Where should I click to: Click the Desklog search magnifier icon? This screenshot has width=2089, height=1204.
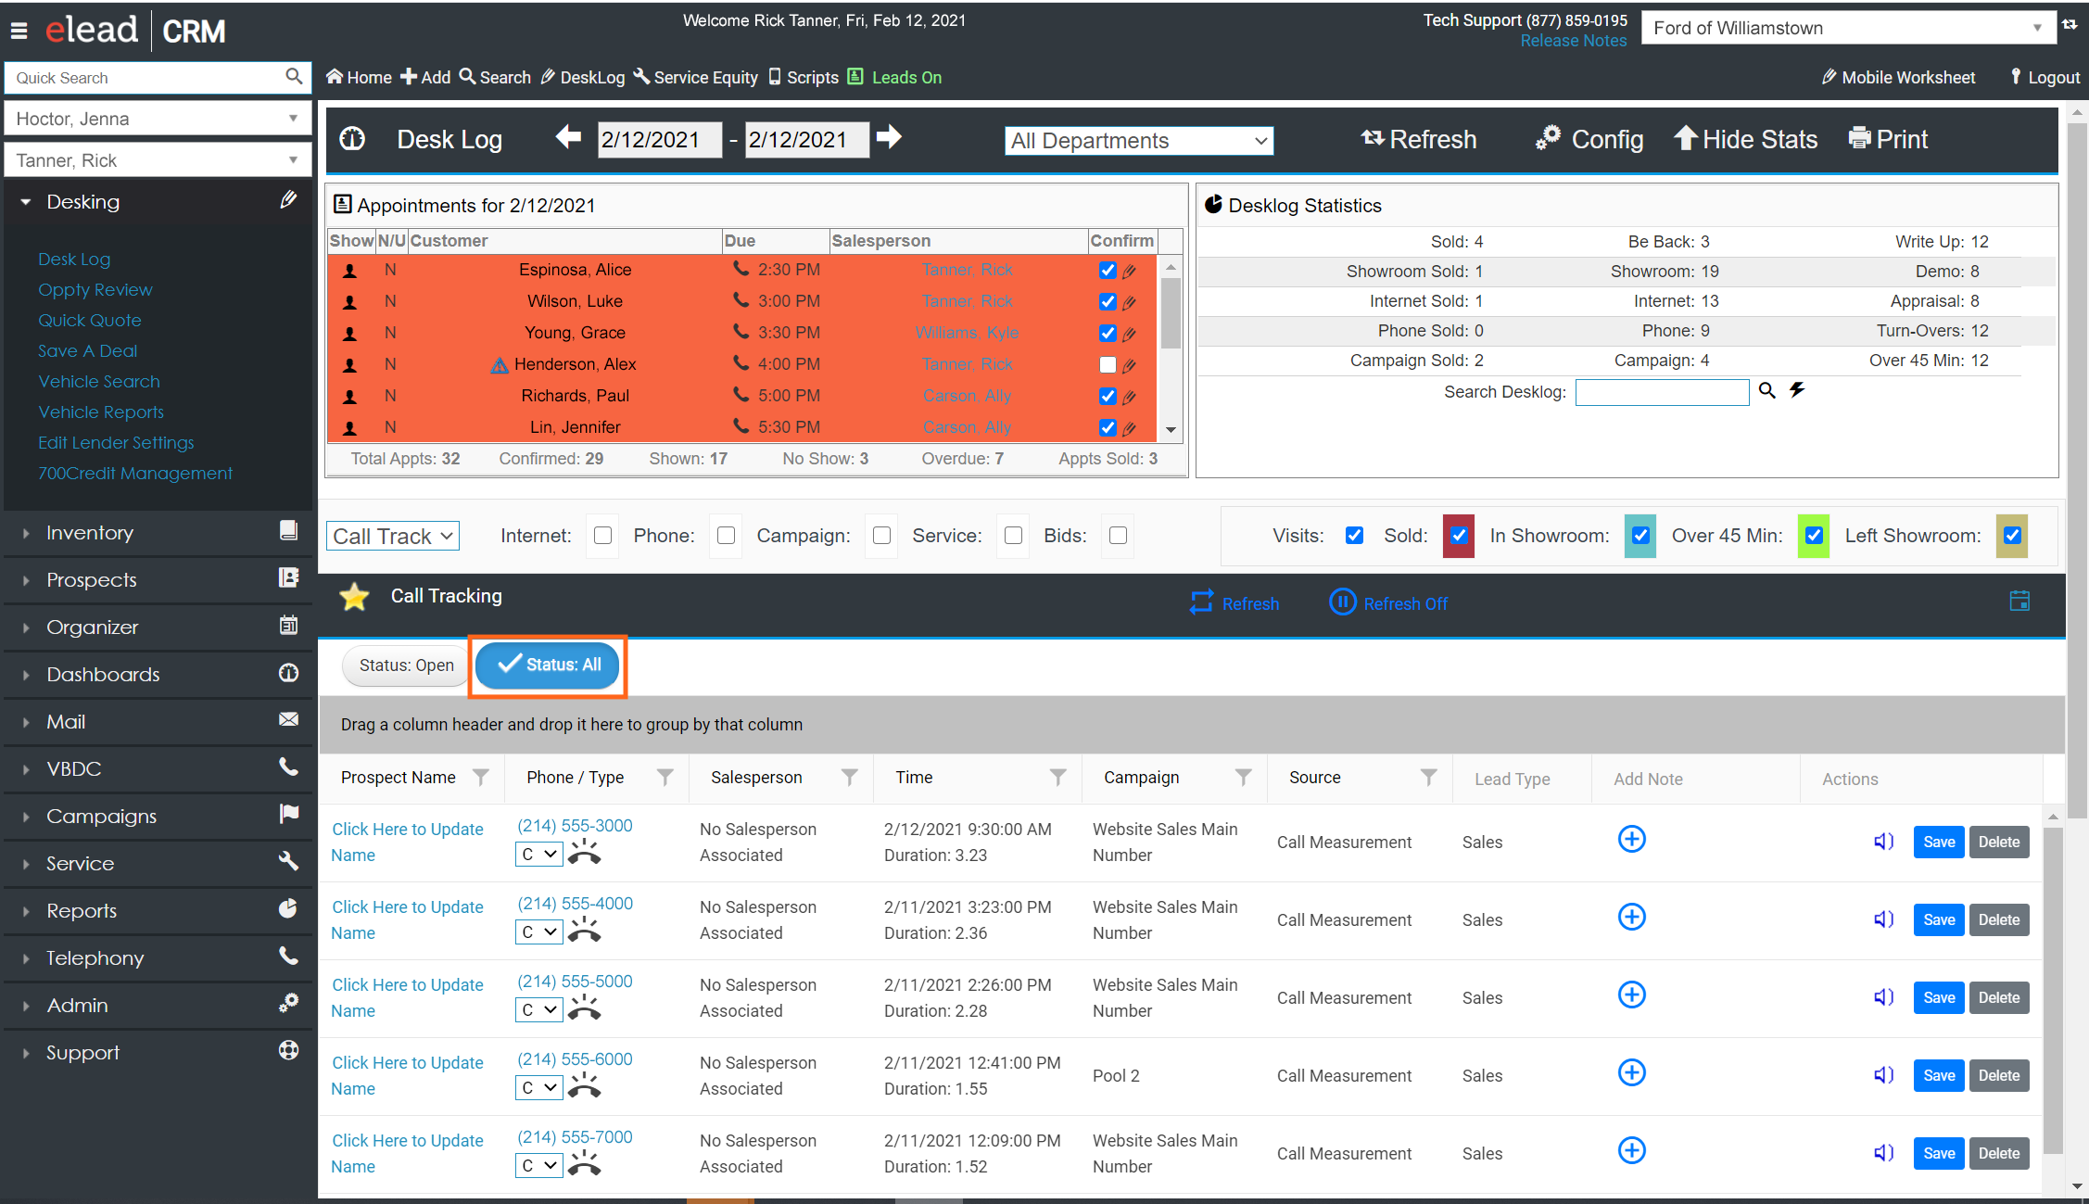click(x=1767, y=390)
